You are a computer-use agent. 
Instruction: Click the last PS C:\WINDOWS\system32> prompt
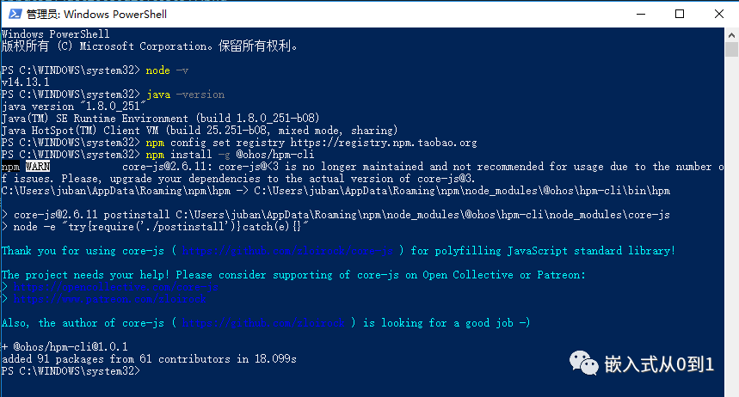[x=71, y=371]
